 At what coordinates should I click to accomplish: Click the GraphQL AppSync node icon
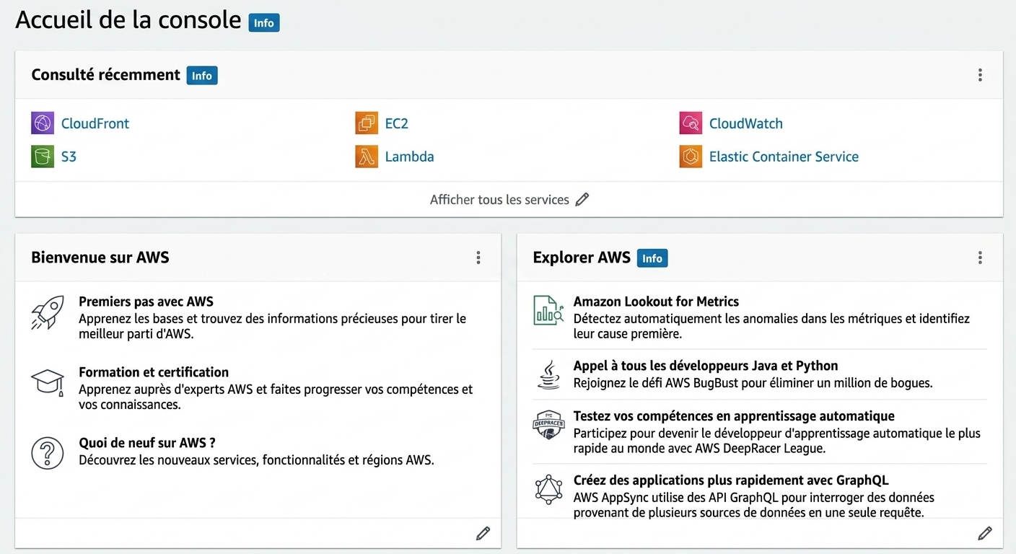coord(548,489)
